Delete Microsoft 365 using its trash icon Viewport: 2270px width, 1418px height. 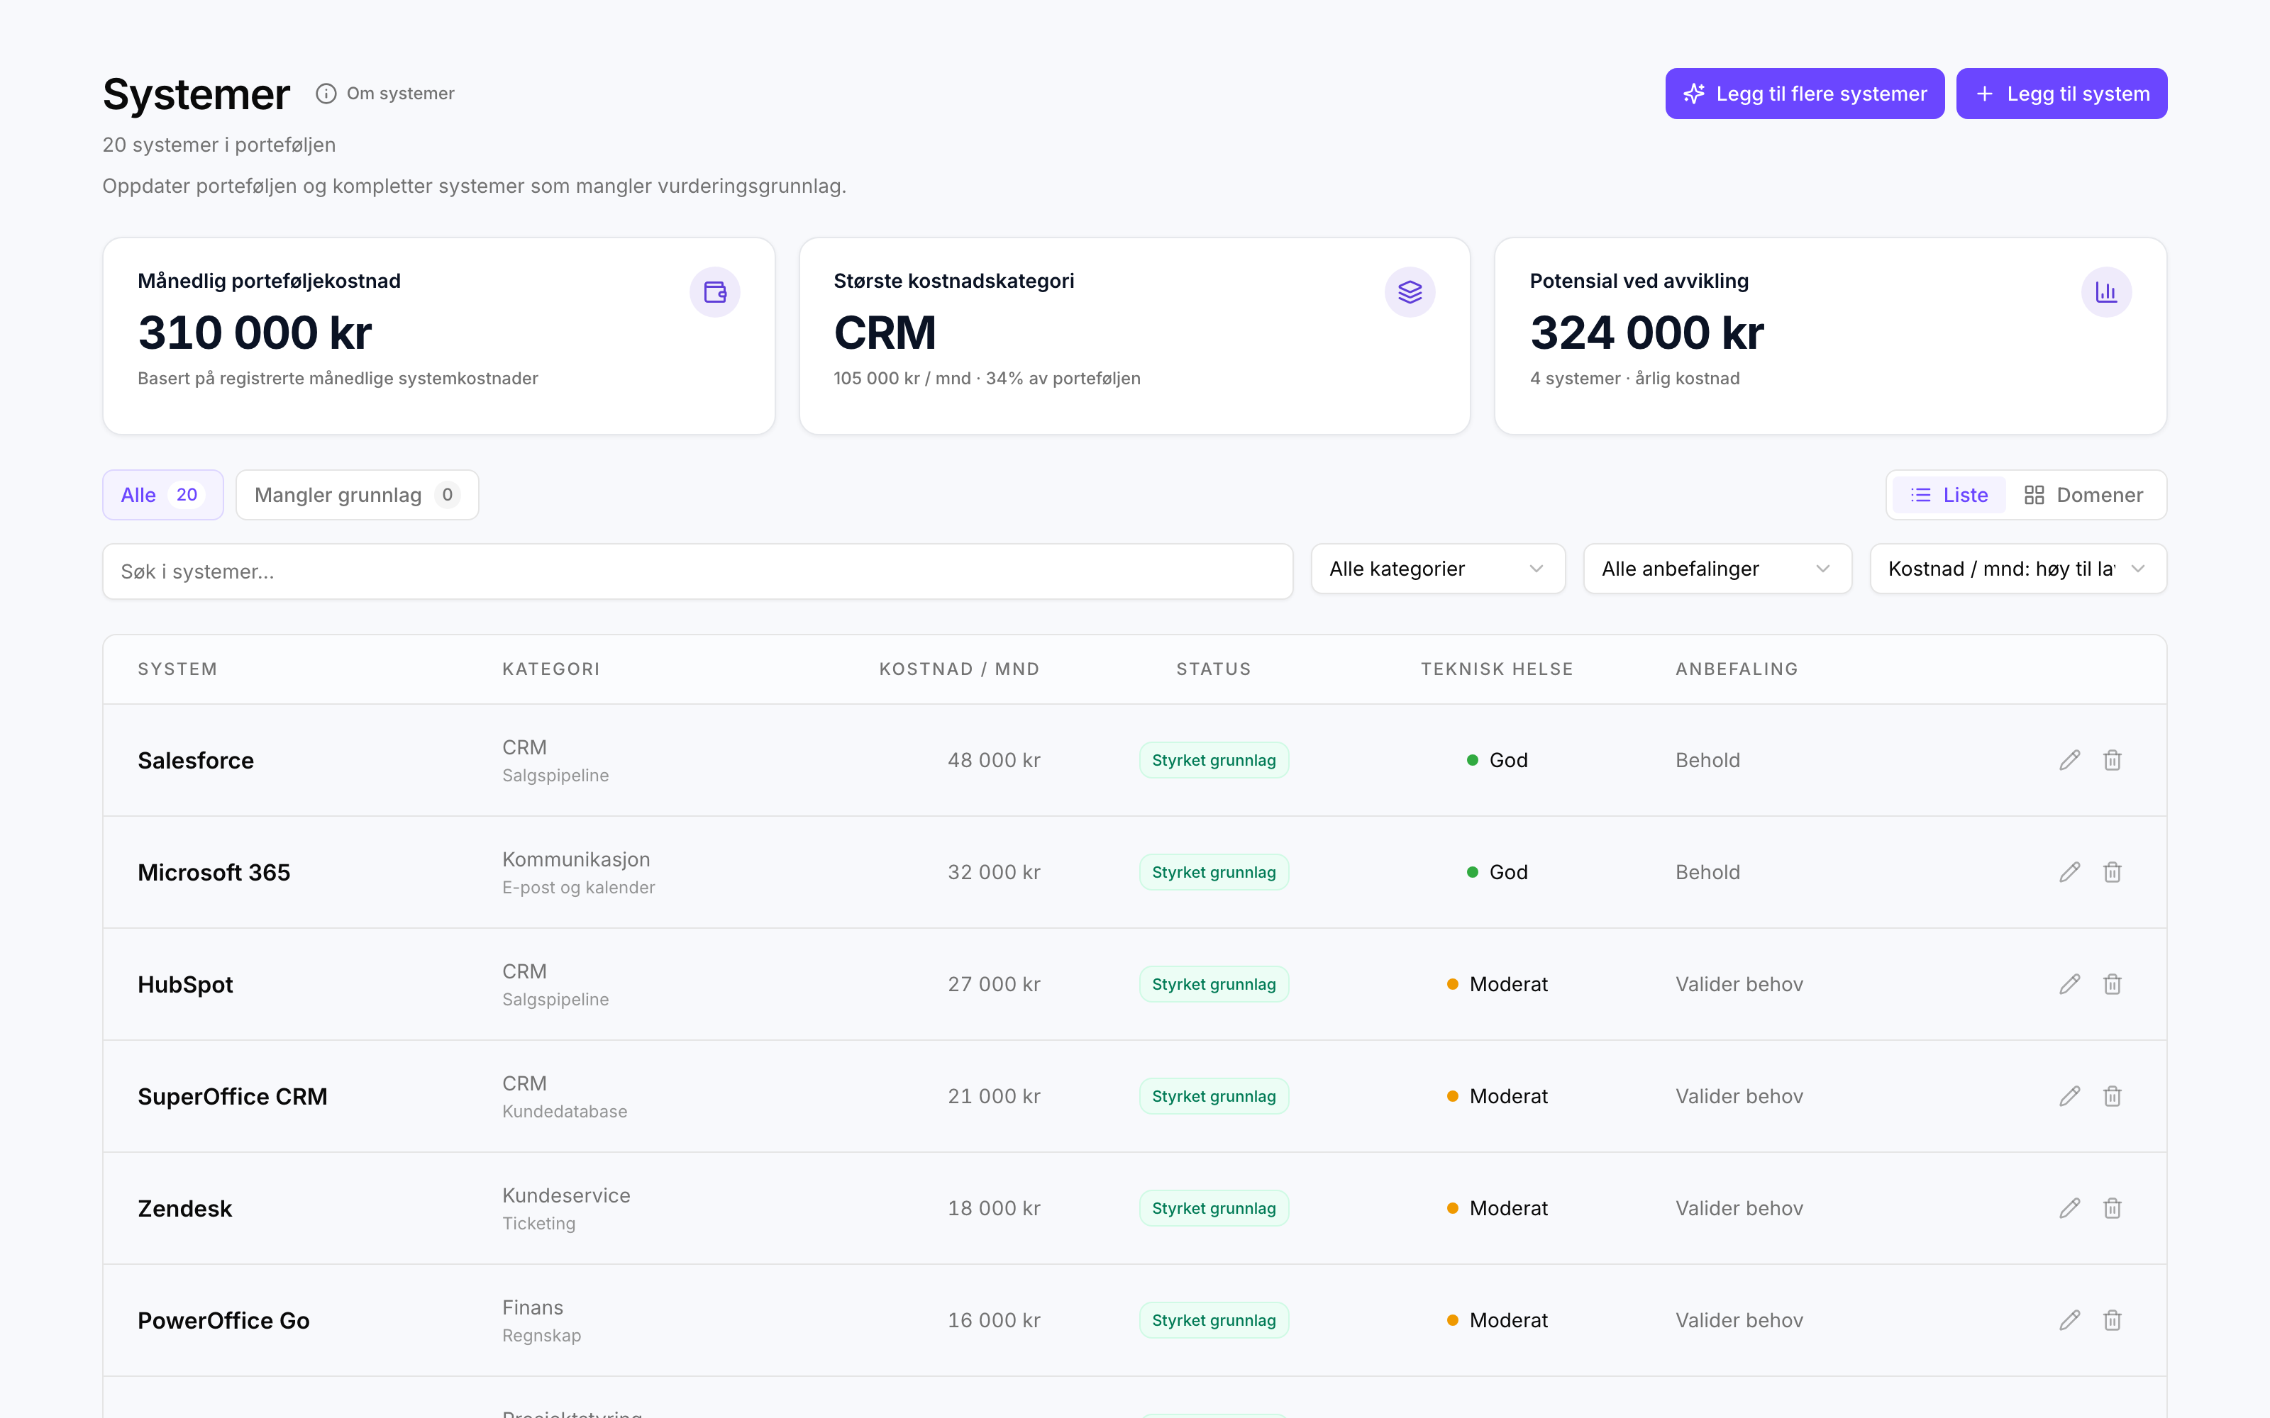pos(2113,872)
